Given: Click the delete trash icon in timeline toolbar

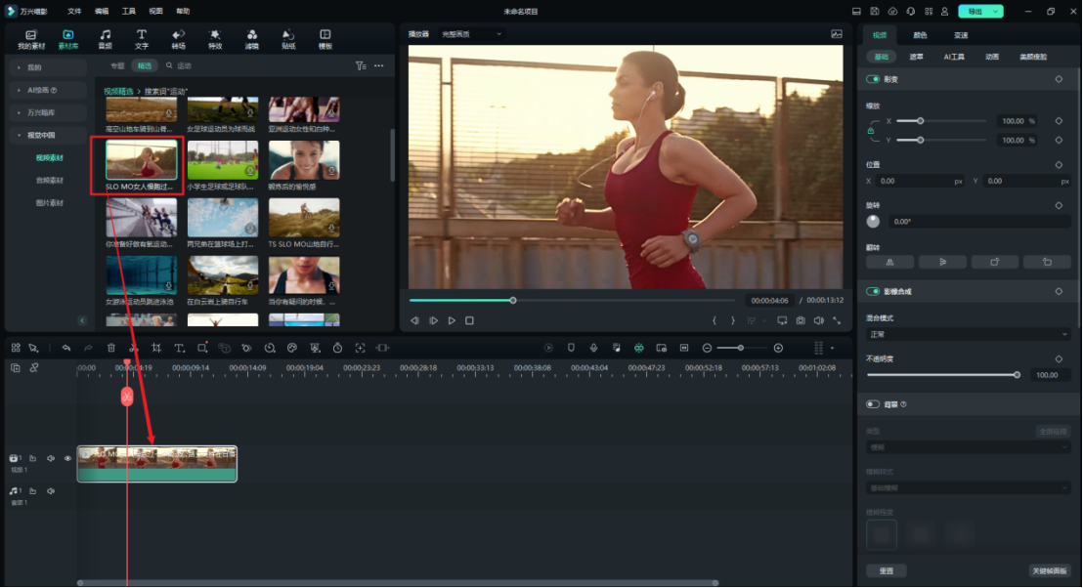Looking at the screenshot, I should point(110,348).
